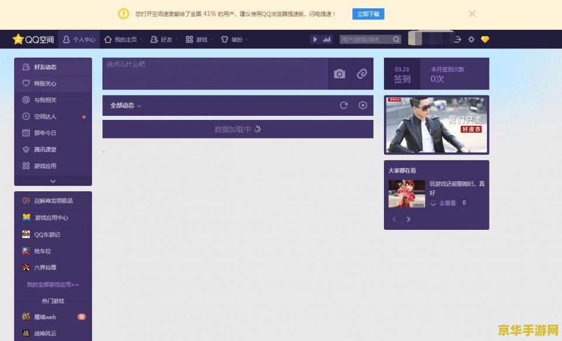Click the 立即下载 button
The width and height of the screenshot is (562, 341).
point(368,14)
